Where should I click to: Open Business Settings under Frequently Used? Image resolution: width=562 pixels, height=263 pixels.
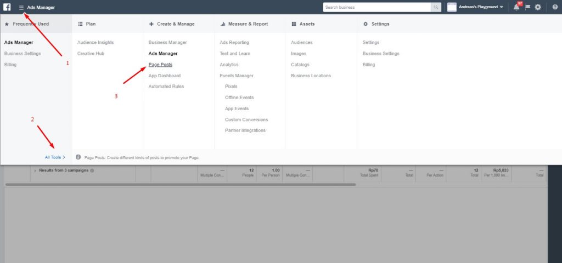[23, 53]
